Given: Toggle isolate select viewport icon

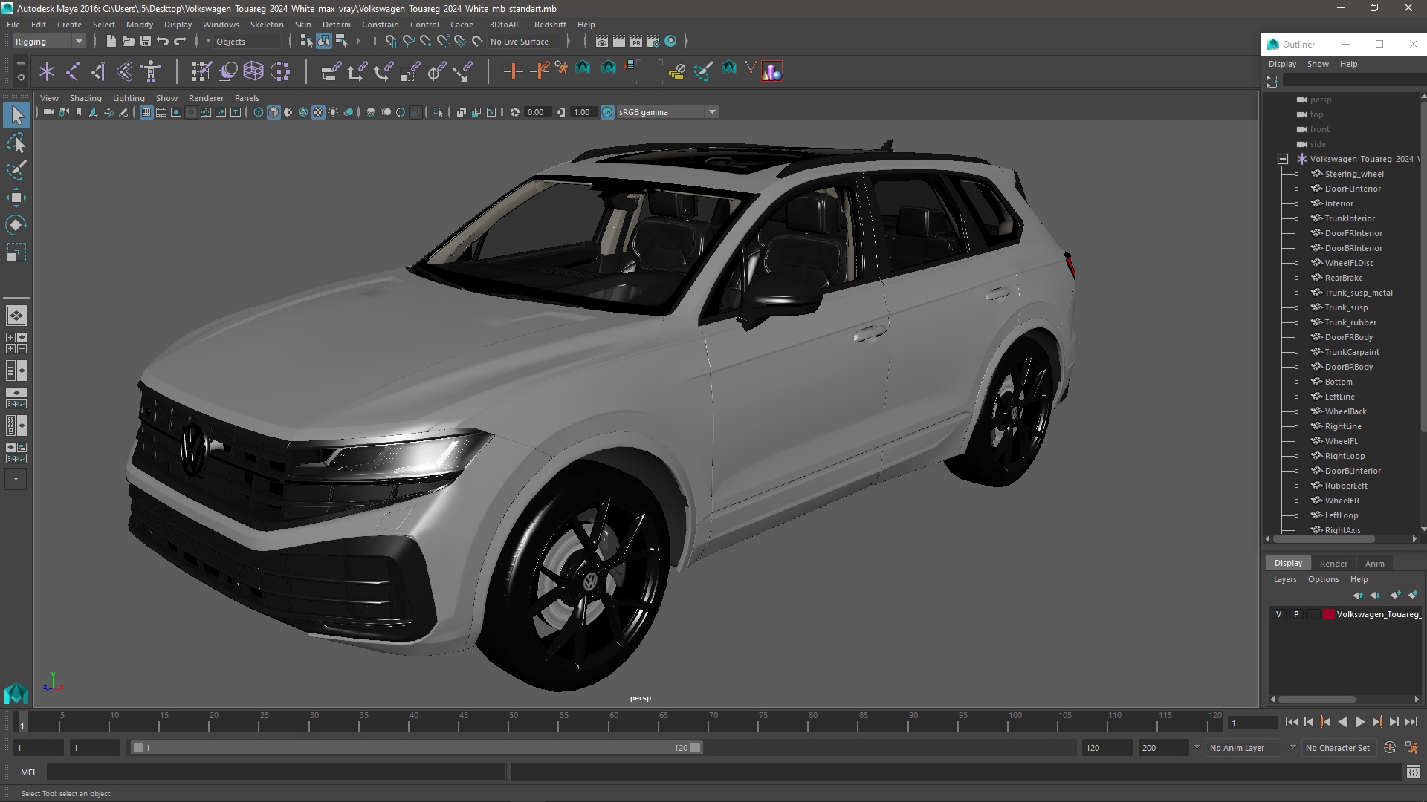Looking at the screenshot, I should click(439, 112).
